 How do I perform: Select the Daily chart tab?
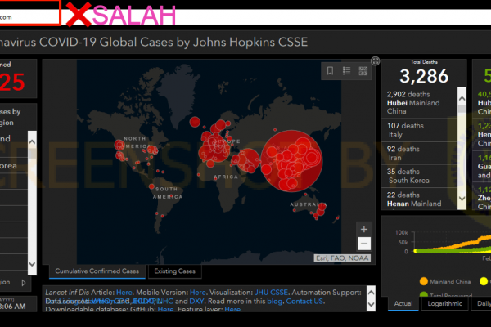(484, 303)
